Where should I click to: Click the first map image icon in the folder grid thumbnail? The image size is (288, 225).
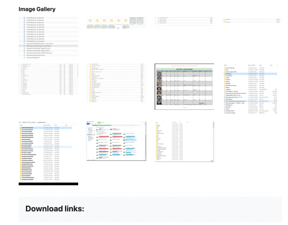[x=133, y=21]
